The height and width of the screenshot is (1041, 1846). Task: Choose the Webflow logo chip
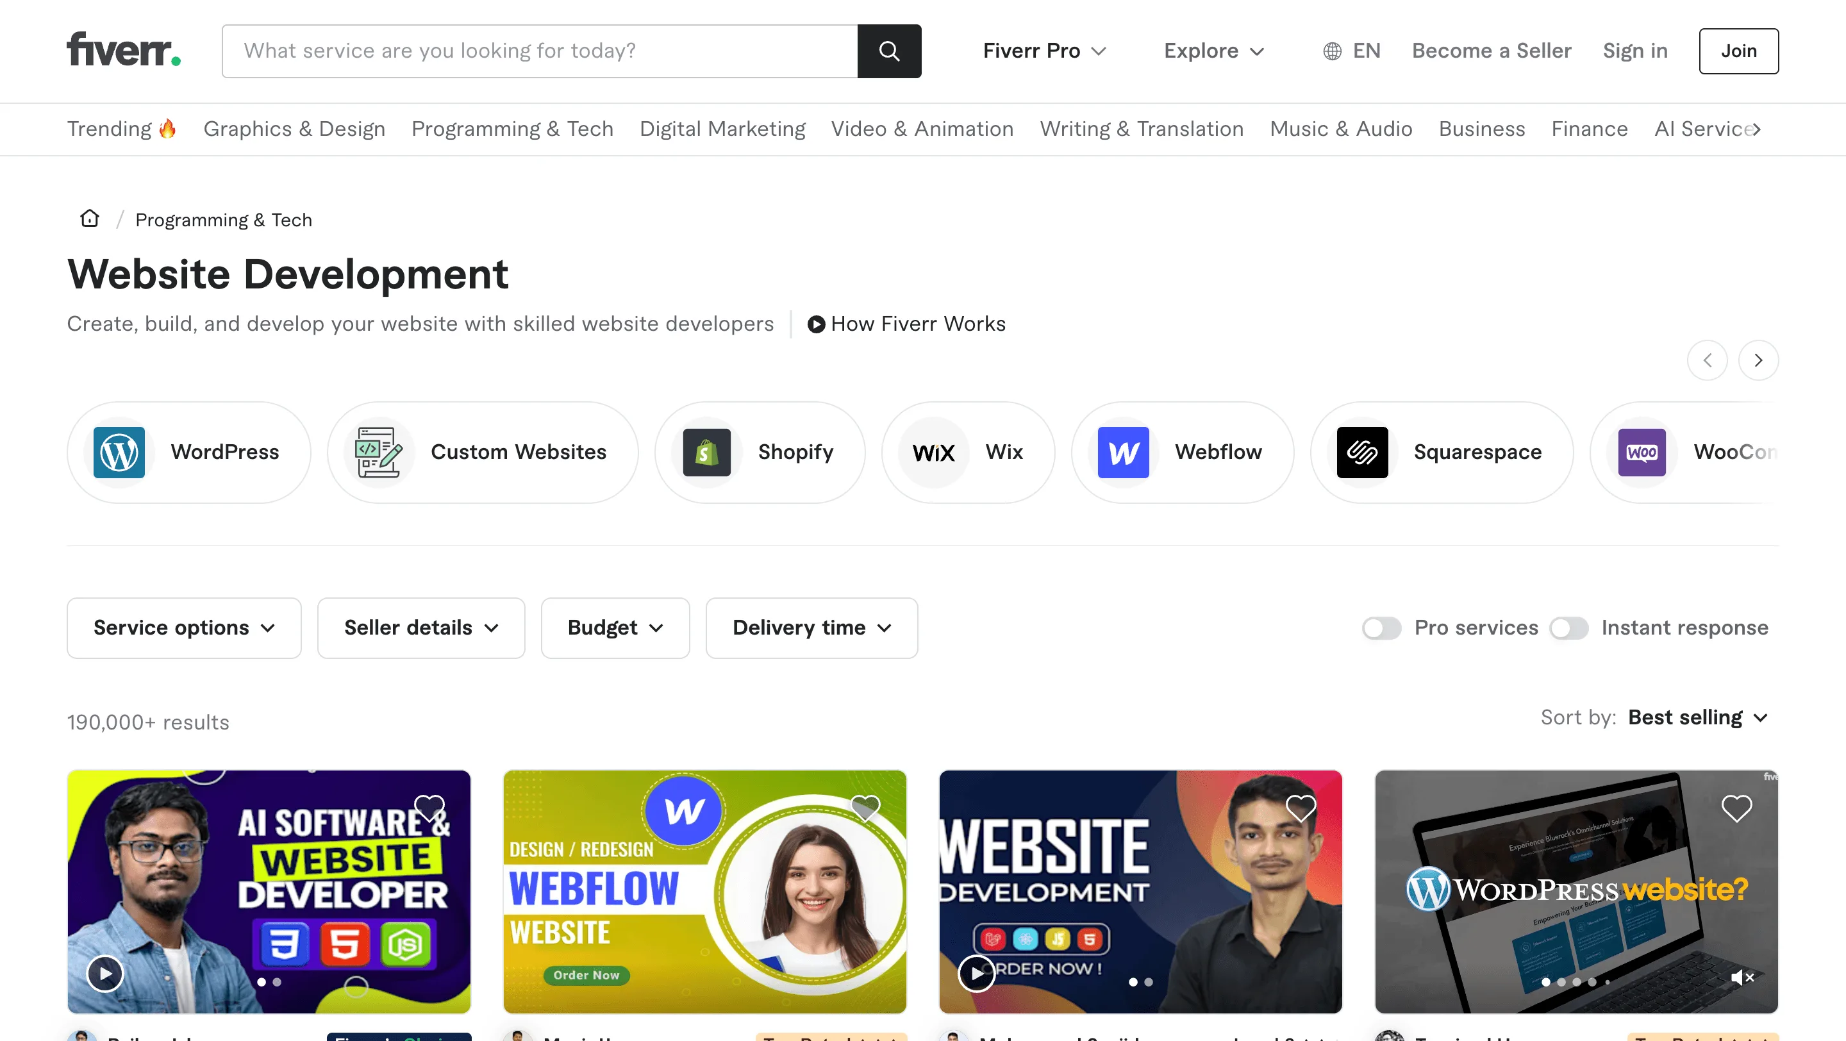[x=1123, y=452]
